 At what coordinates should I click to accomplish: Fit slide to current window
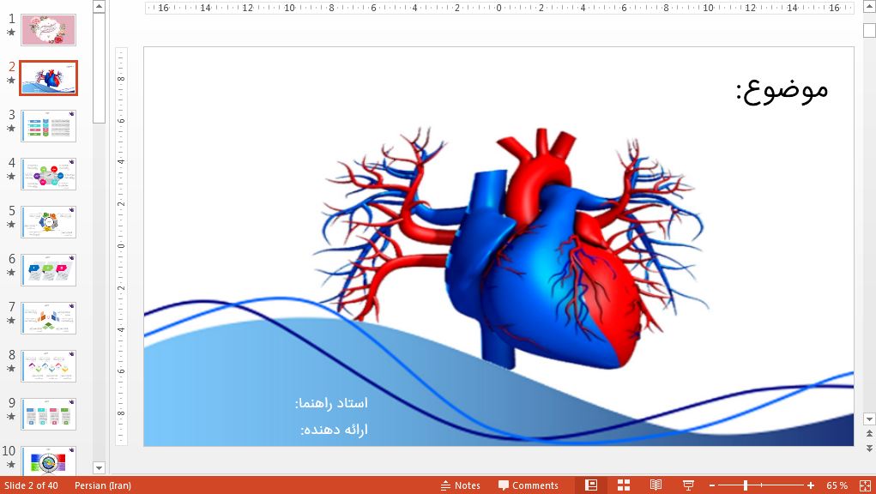864,485
